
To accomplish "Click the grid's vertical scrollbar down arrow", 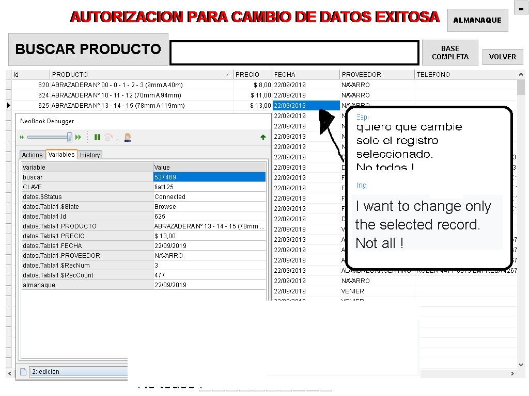I will [x=521, y=365].
